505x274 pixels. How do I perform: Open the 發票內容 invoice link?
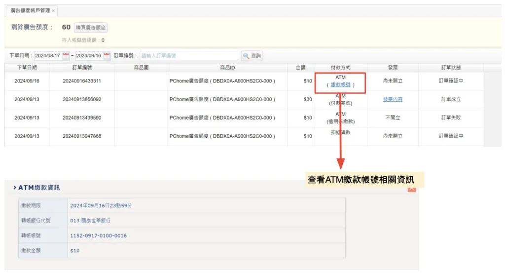[393, 99]
